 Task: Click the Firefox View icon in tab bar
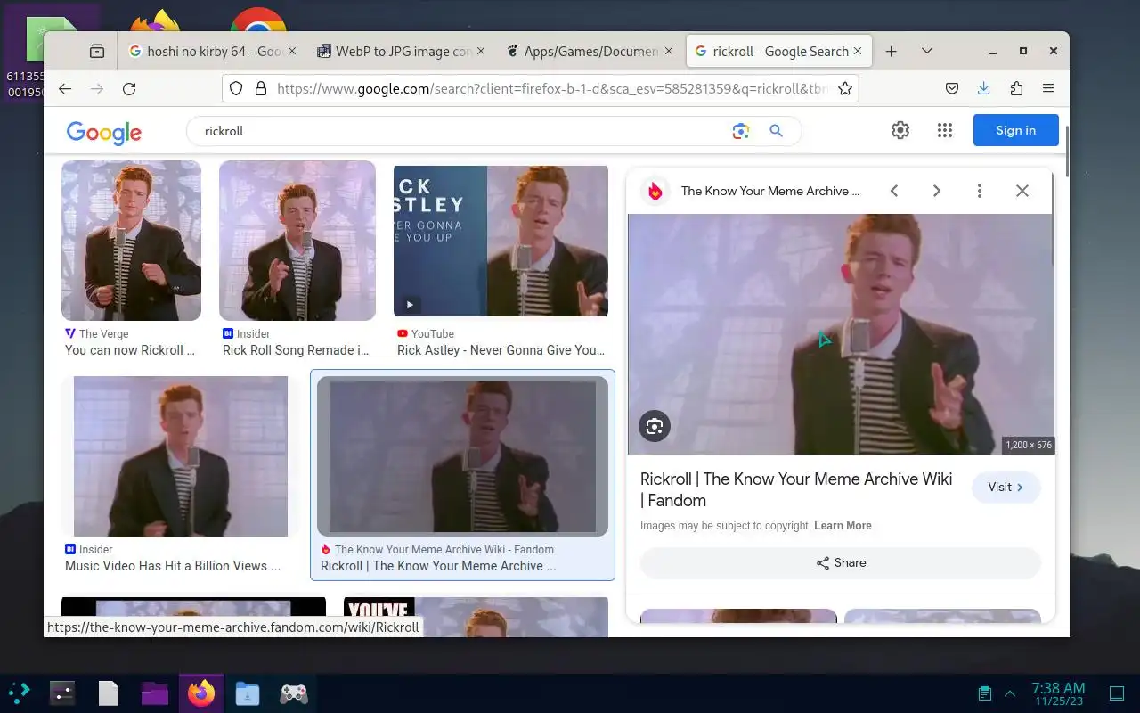(97, 52)
